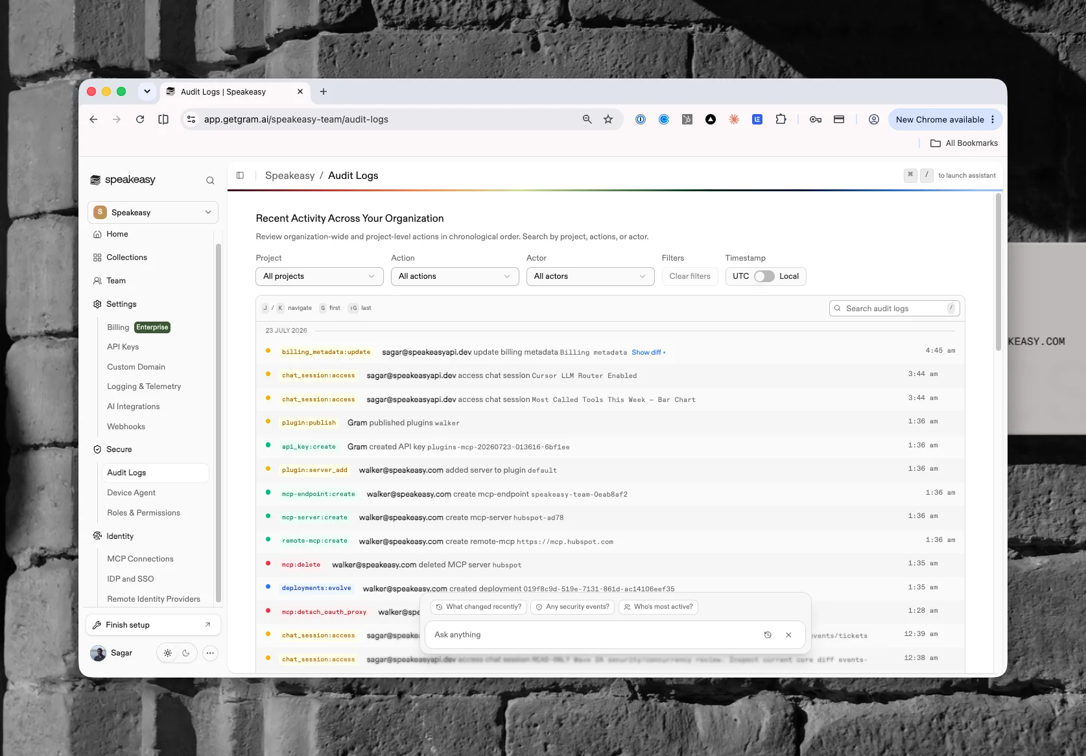
Task: Open Remote Identity Providers page
Action: [x=155, y=599]
